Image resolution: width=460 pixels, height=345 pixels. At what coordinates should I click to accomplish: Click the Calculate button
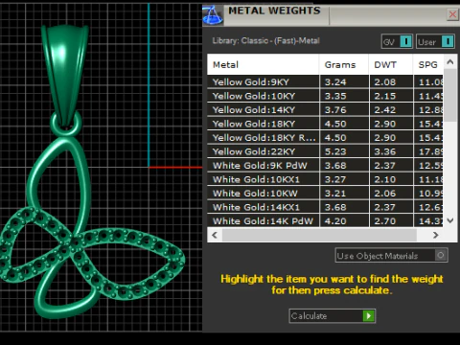tap(333, 316)
